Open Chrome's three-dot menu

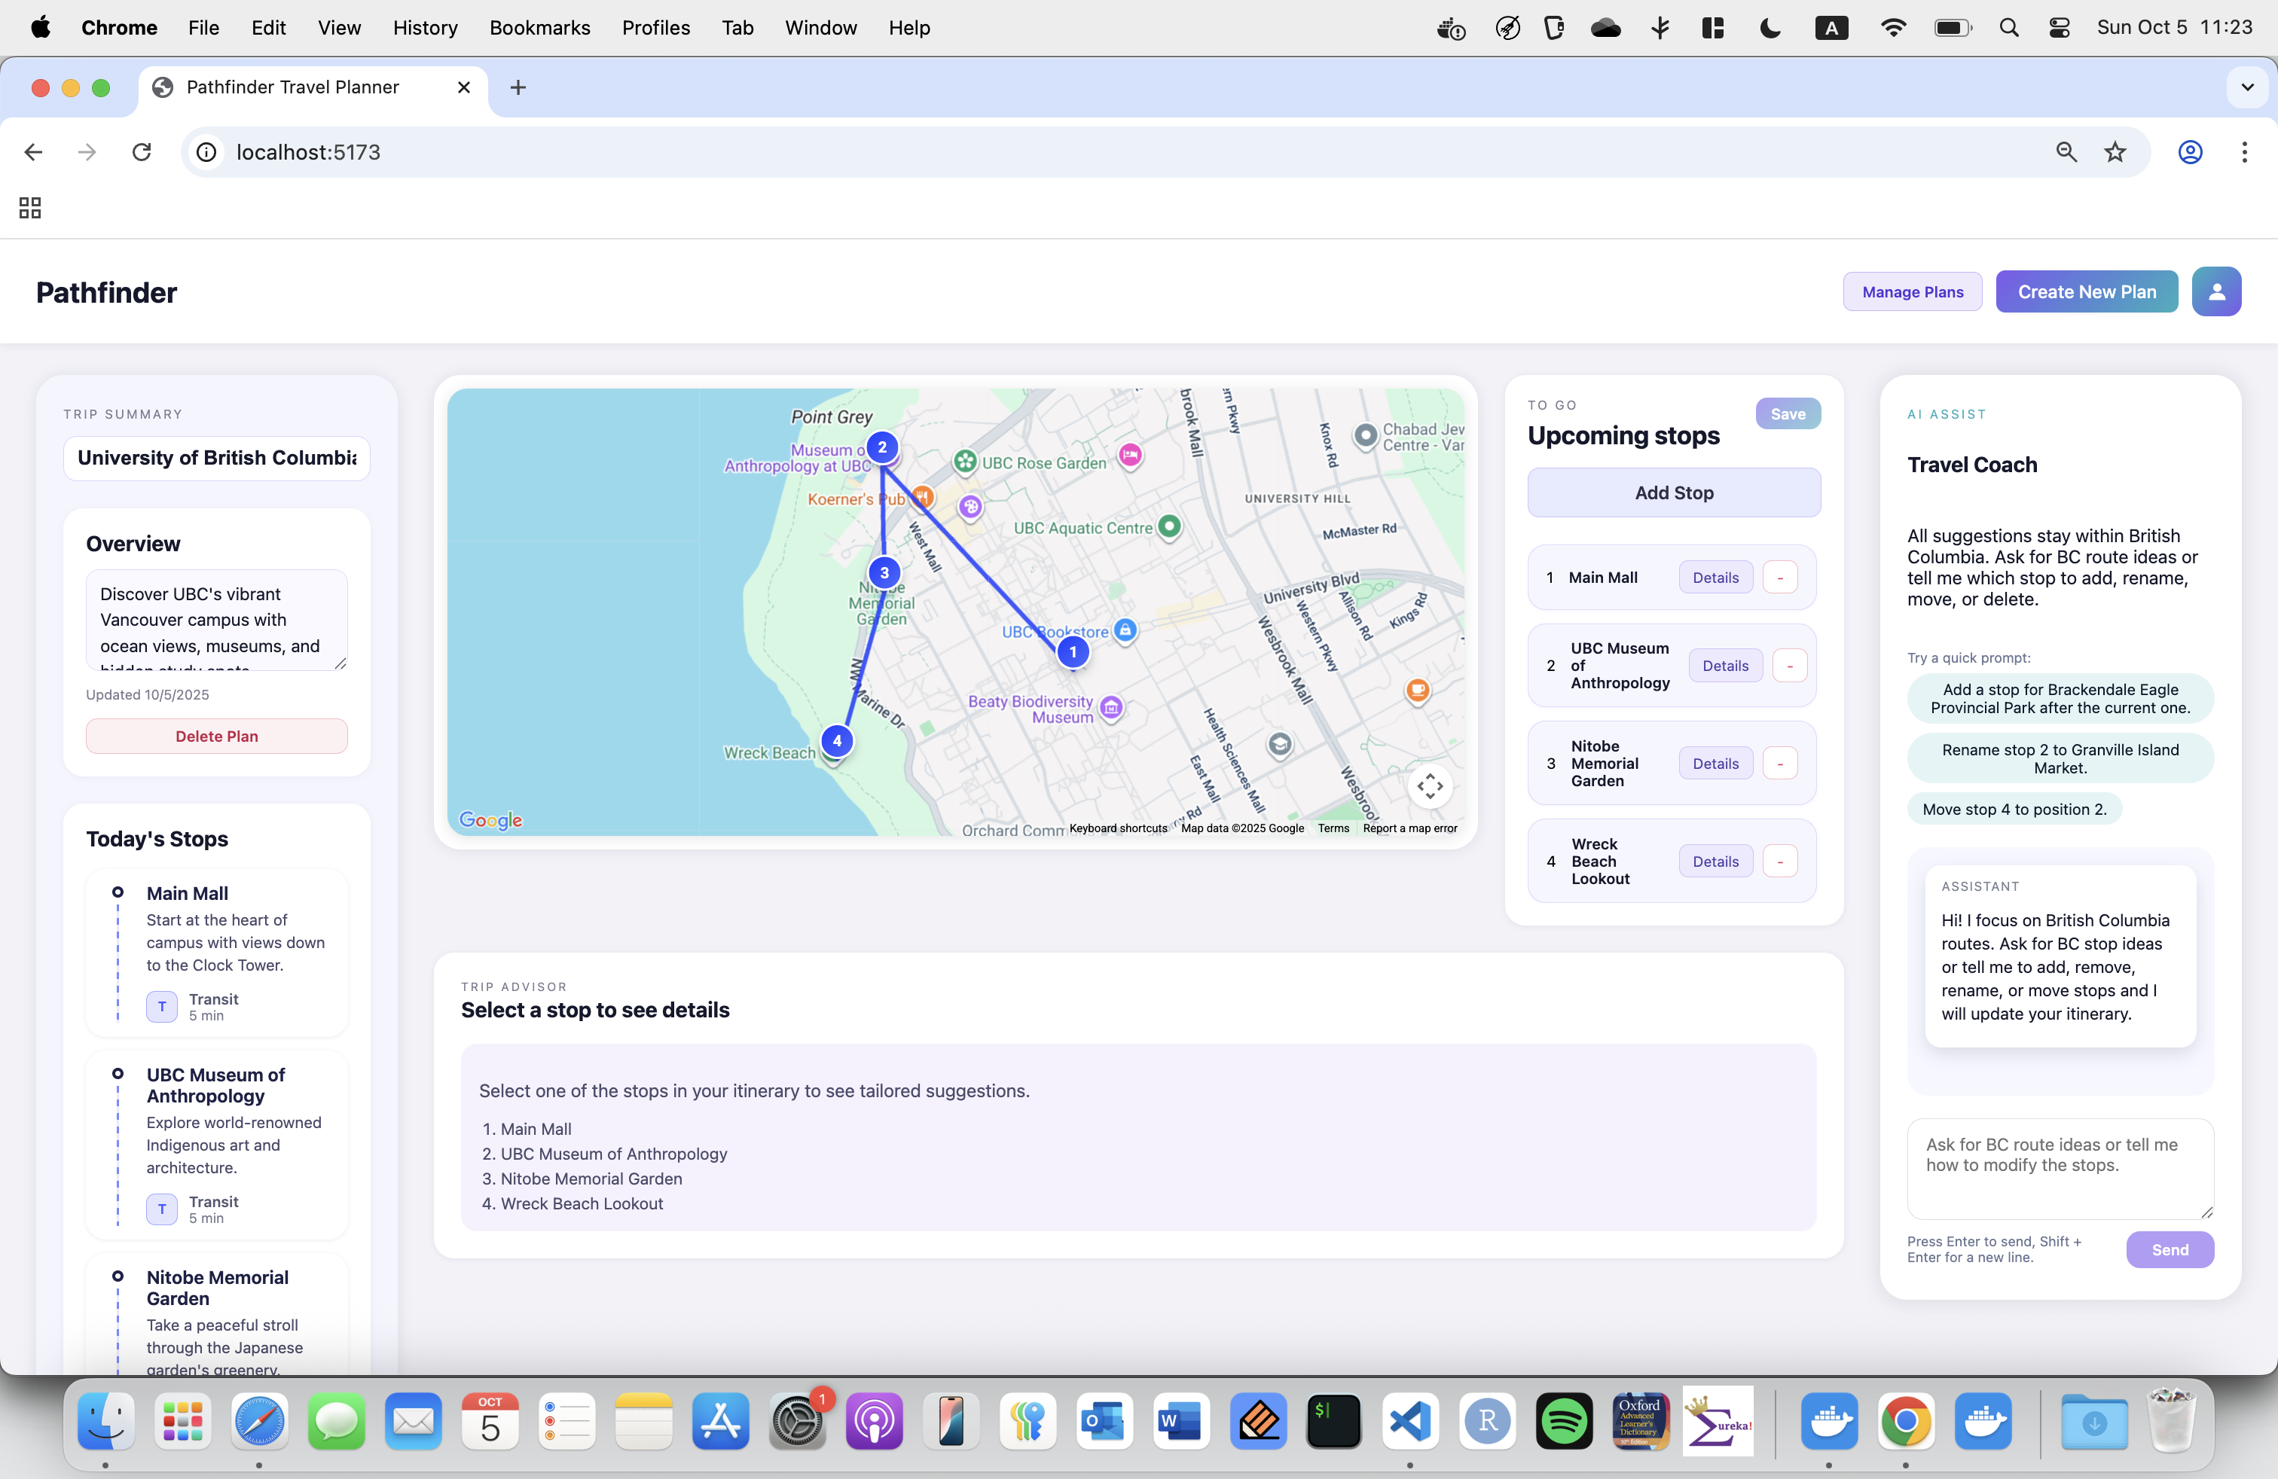click(x=2243, y=152)
